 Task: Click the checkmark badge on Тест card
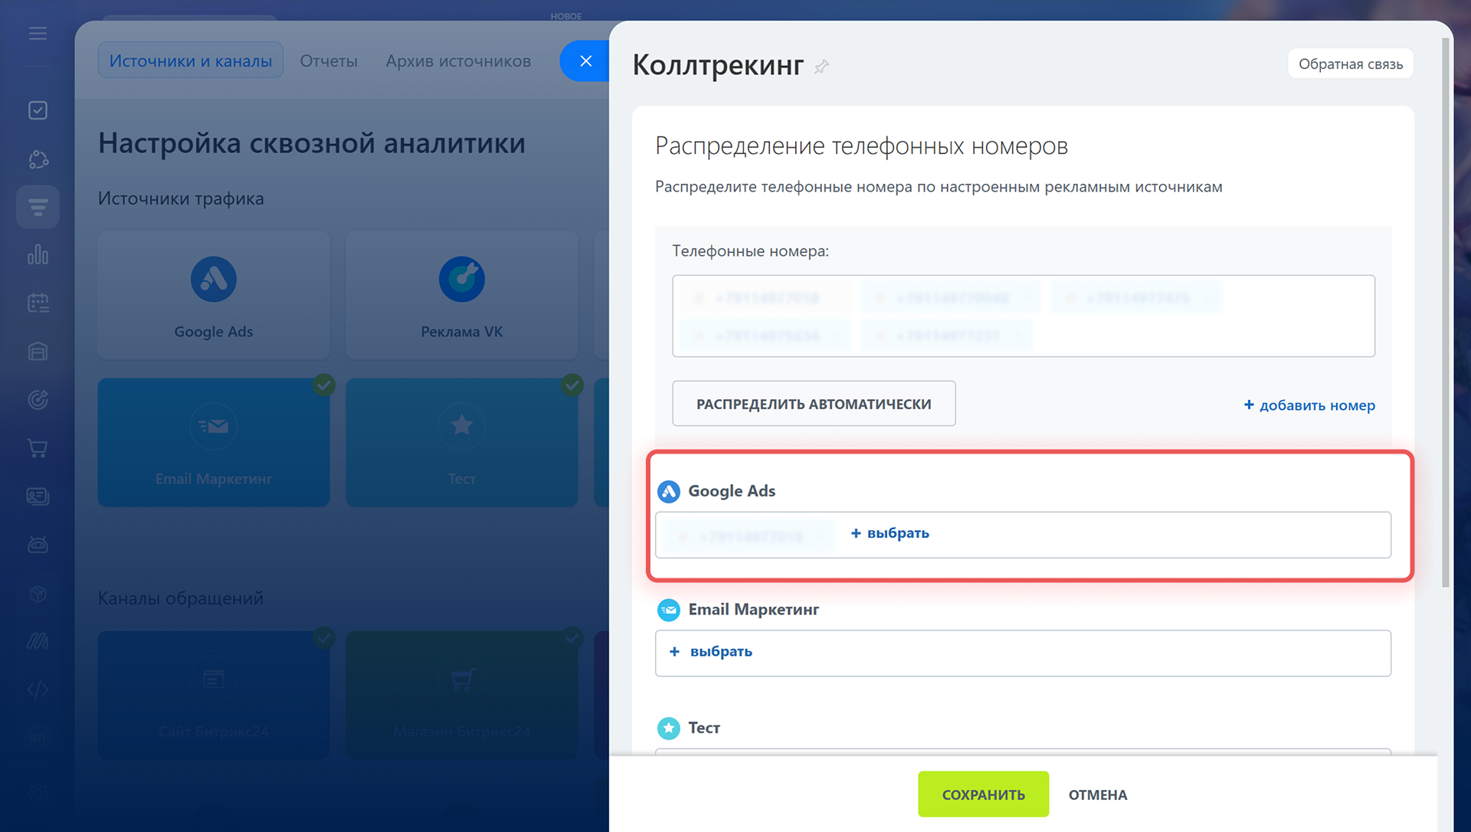[x=572, y=385]
